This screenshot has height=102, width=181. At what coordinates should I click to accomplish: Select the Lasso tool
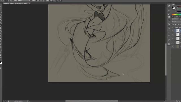1,12
